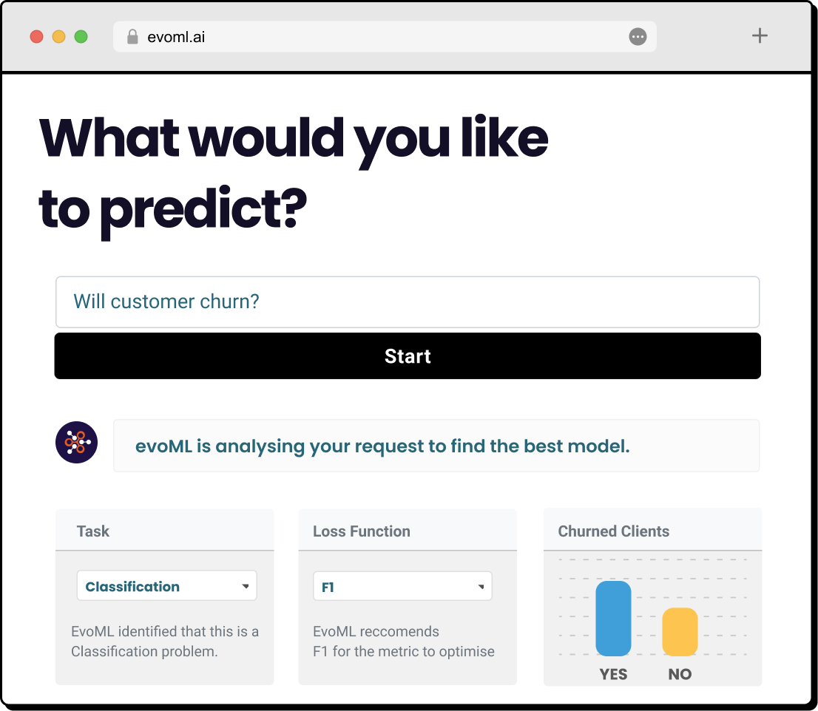The height and width of the screenshot is (711, 818).
Task: Open the ellipsis menu in address bar
Action: (638, 36)
